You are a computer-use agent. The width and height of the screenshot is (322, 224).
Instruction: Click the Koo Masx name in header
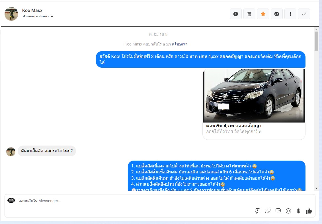[x=32, y=11]
